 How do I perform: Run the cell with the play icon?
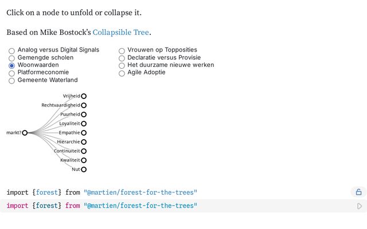point(360,206)
